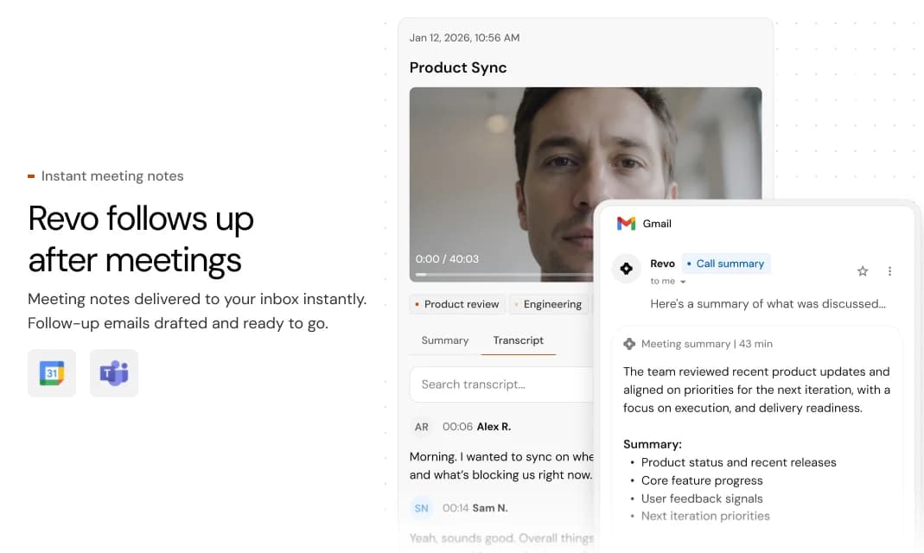This screenshot has height=553, width=924.
Task: Select Sam N.'s SN avatar
Action: coord(421,508)
